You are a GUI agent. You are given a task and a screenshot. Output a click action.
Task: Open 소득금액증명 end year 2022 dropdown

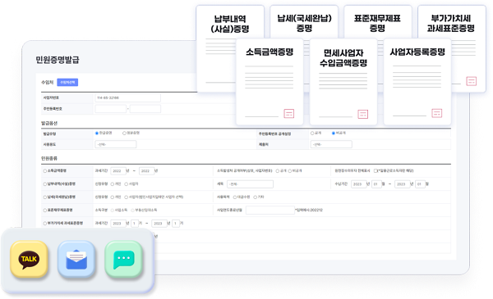[146, 171]
